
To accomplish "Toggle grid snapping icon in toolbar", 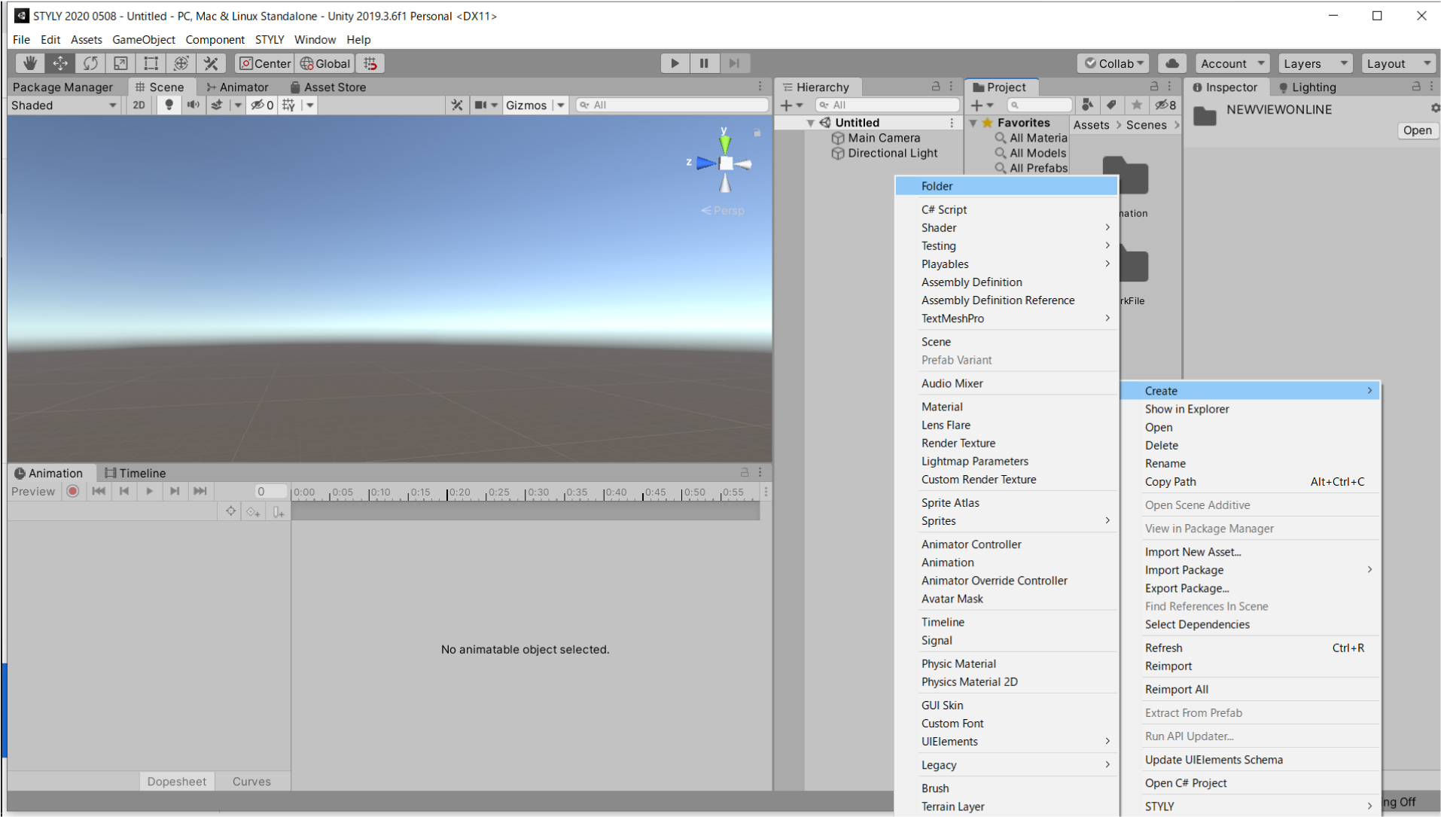I will 370,63.
